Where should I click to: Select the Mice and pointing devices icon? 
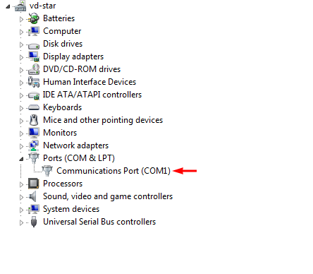pos(34,120)
